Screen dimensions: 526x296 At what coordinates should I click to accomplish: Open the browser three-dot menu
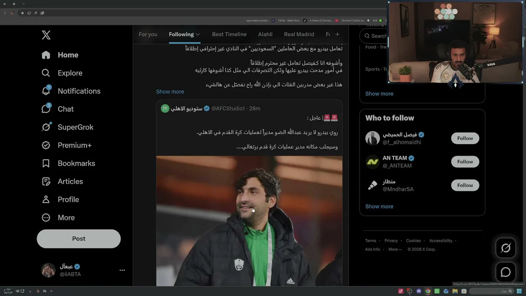pos(5,13)
